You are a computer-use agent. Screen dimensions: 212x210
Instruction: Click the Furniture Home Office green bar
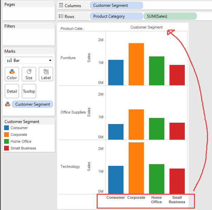click(x=157, y=71)
